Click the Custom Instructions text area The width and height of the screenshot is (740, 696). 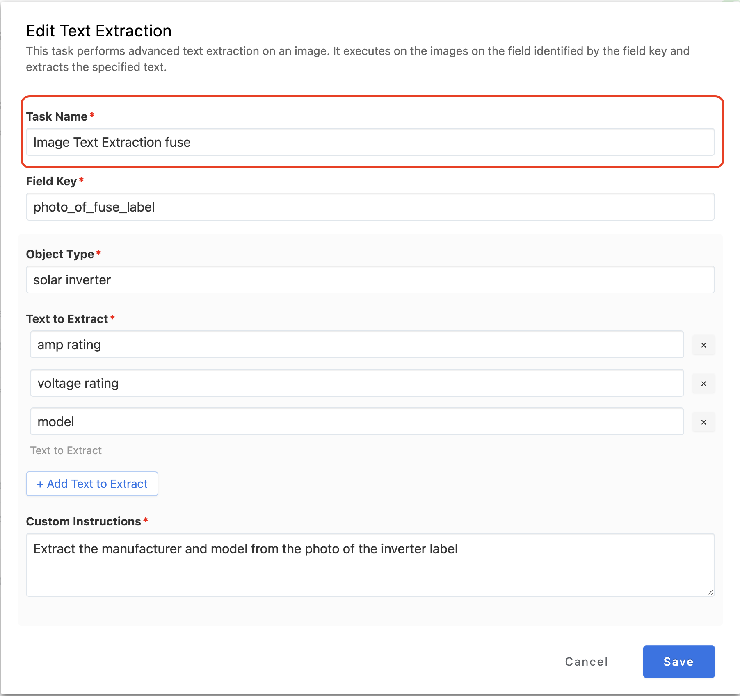click(370, 564)
